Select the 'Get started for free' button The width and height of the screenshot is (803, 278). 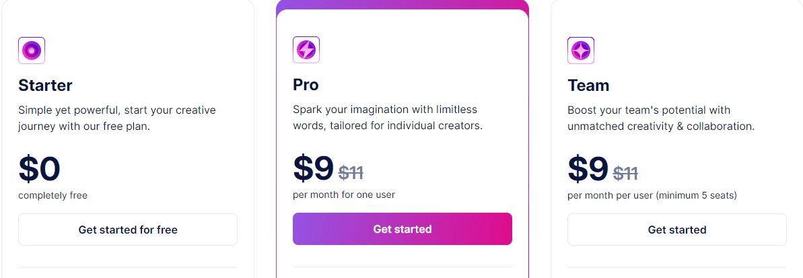(x=128, y=230)
